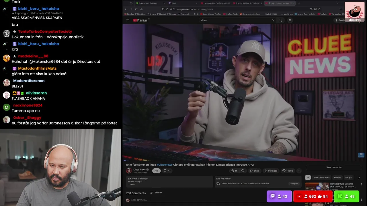Open the browser home button

coord(141,9)
